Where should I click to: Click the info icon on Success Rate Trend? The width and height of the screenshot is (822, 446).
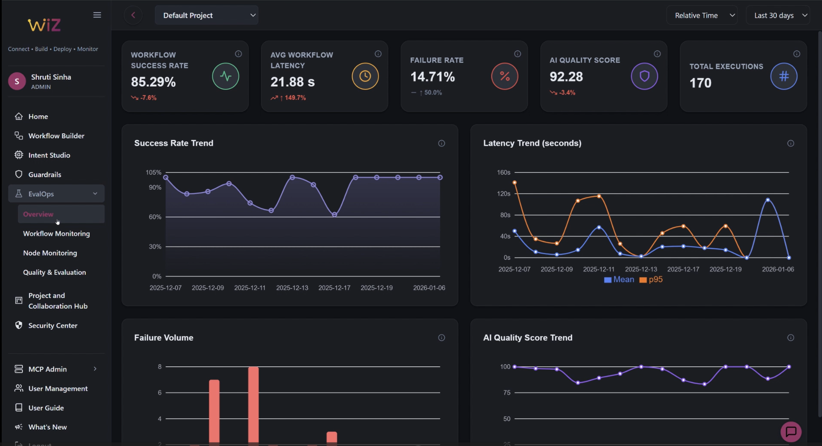tap(442, 143)
